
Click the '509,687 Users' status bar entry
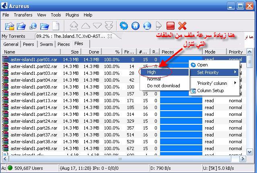pos(29,168)
